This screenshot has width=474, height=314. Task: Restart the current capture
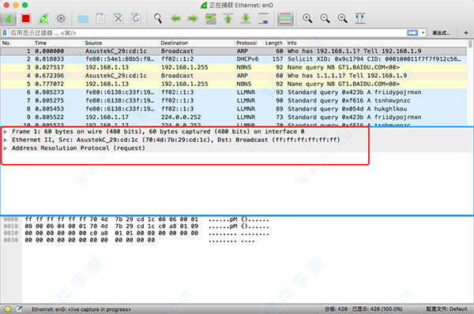43,19
